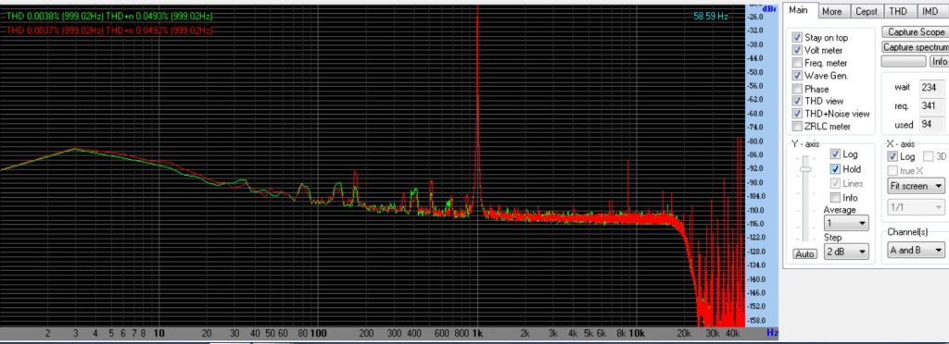Click the 100 frequency axis label
The height and width of the screenshot is (344, 949).
point(319,333)
